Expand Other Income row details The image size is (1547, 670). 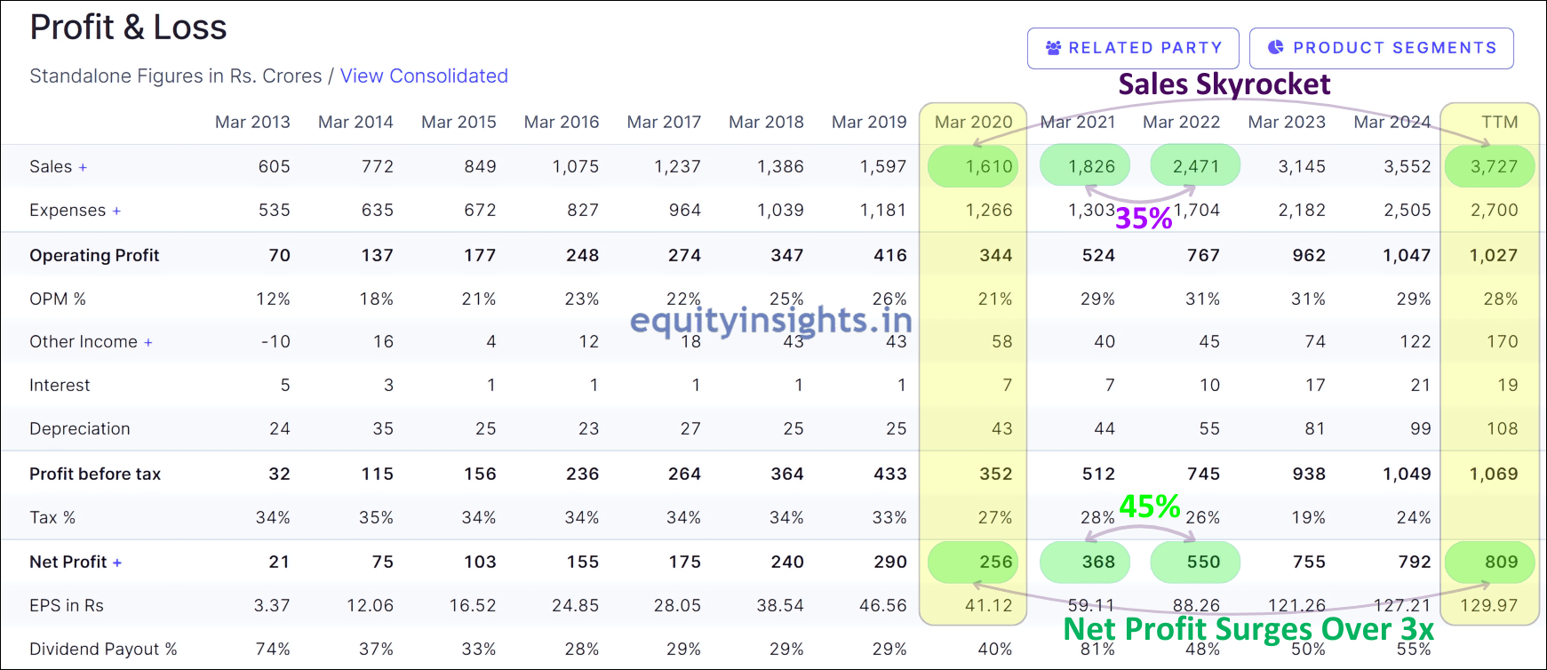148,343
